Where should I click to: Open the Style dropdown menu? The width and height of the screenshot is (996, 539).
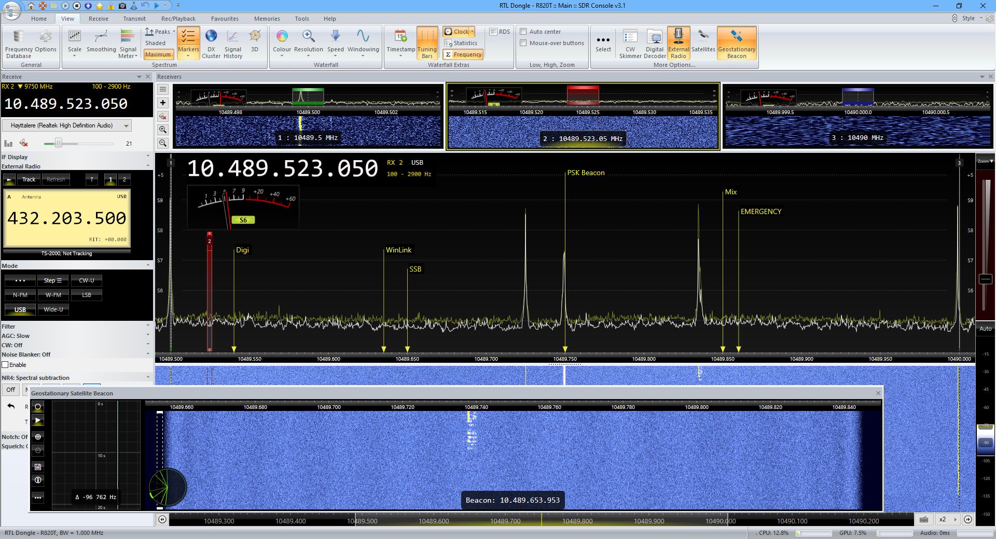click(x=970, y=18)
